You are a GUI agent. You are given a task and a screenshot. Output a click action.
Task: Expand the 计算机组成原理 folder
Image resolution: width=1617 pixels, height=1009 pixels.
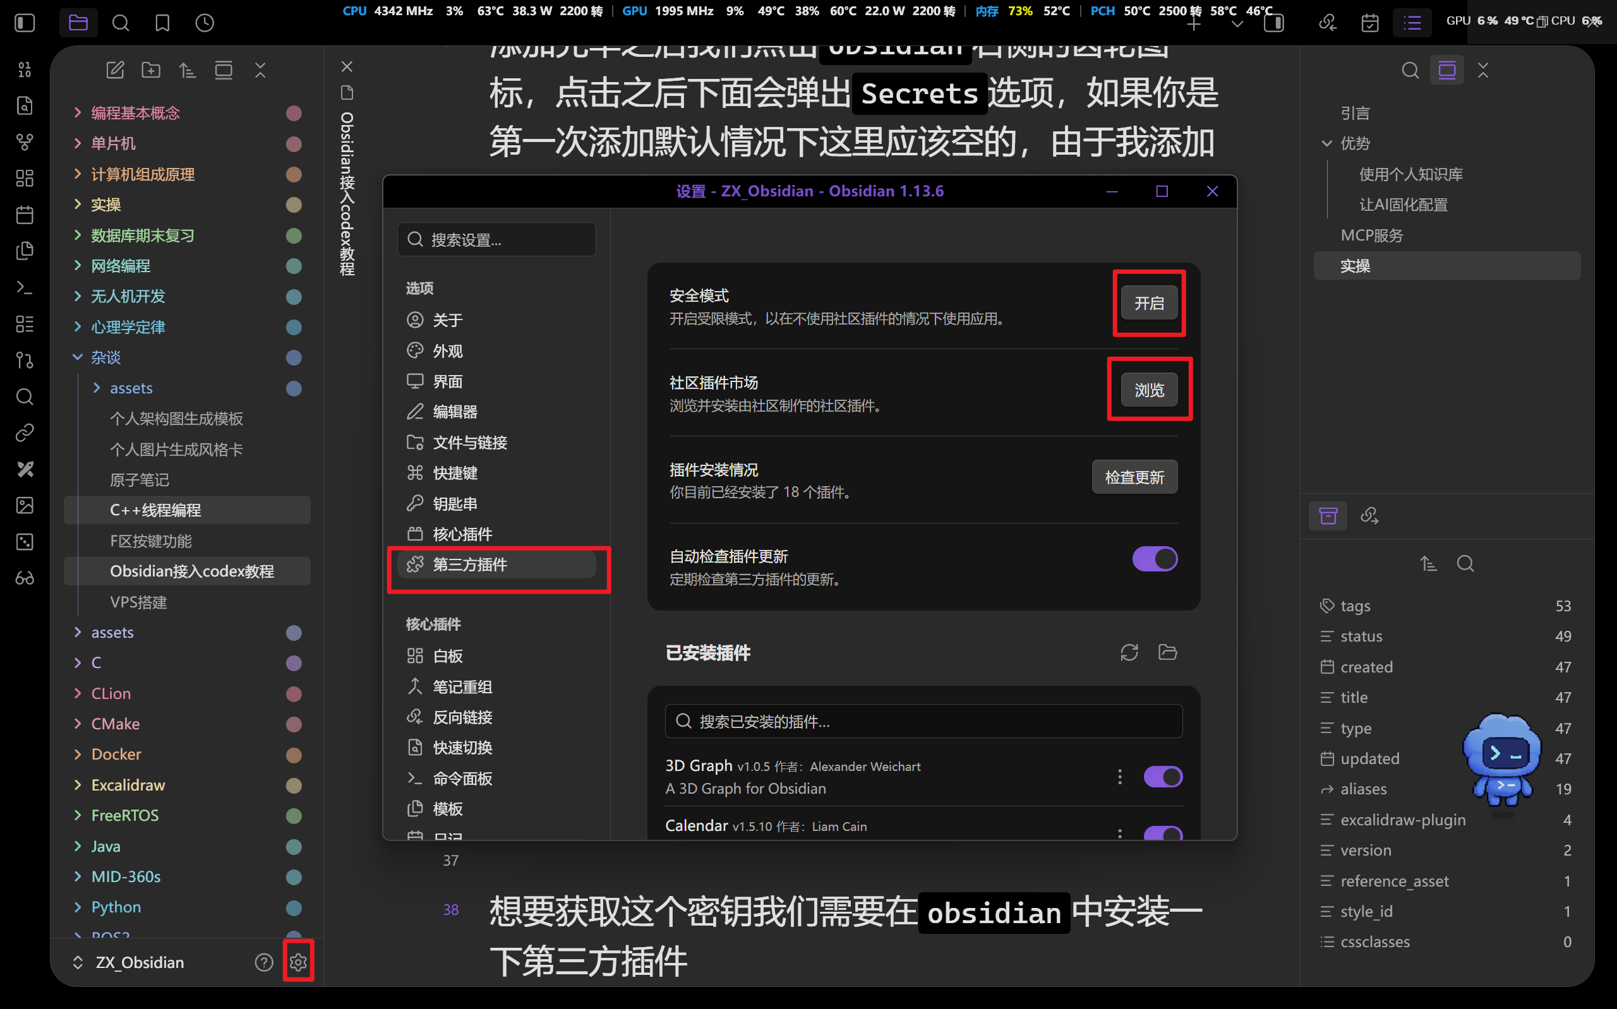coord(78,174)
